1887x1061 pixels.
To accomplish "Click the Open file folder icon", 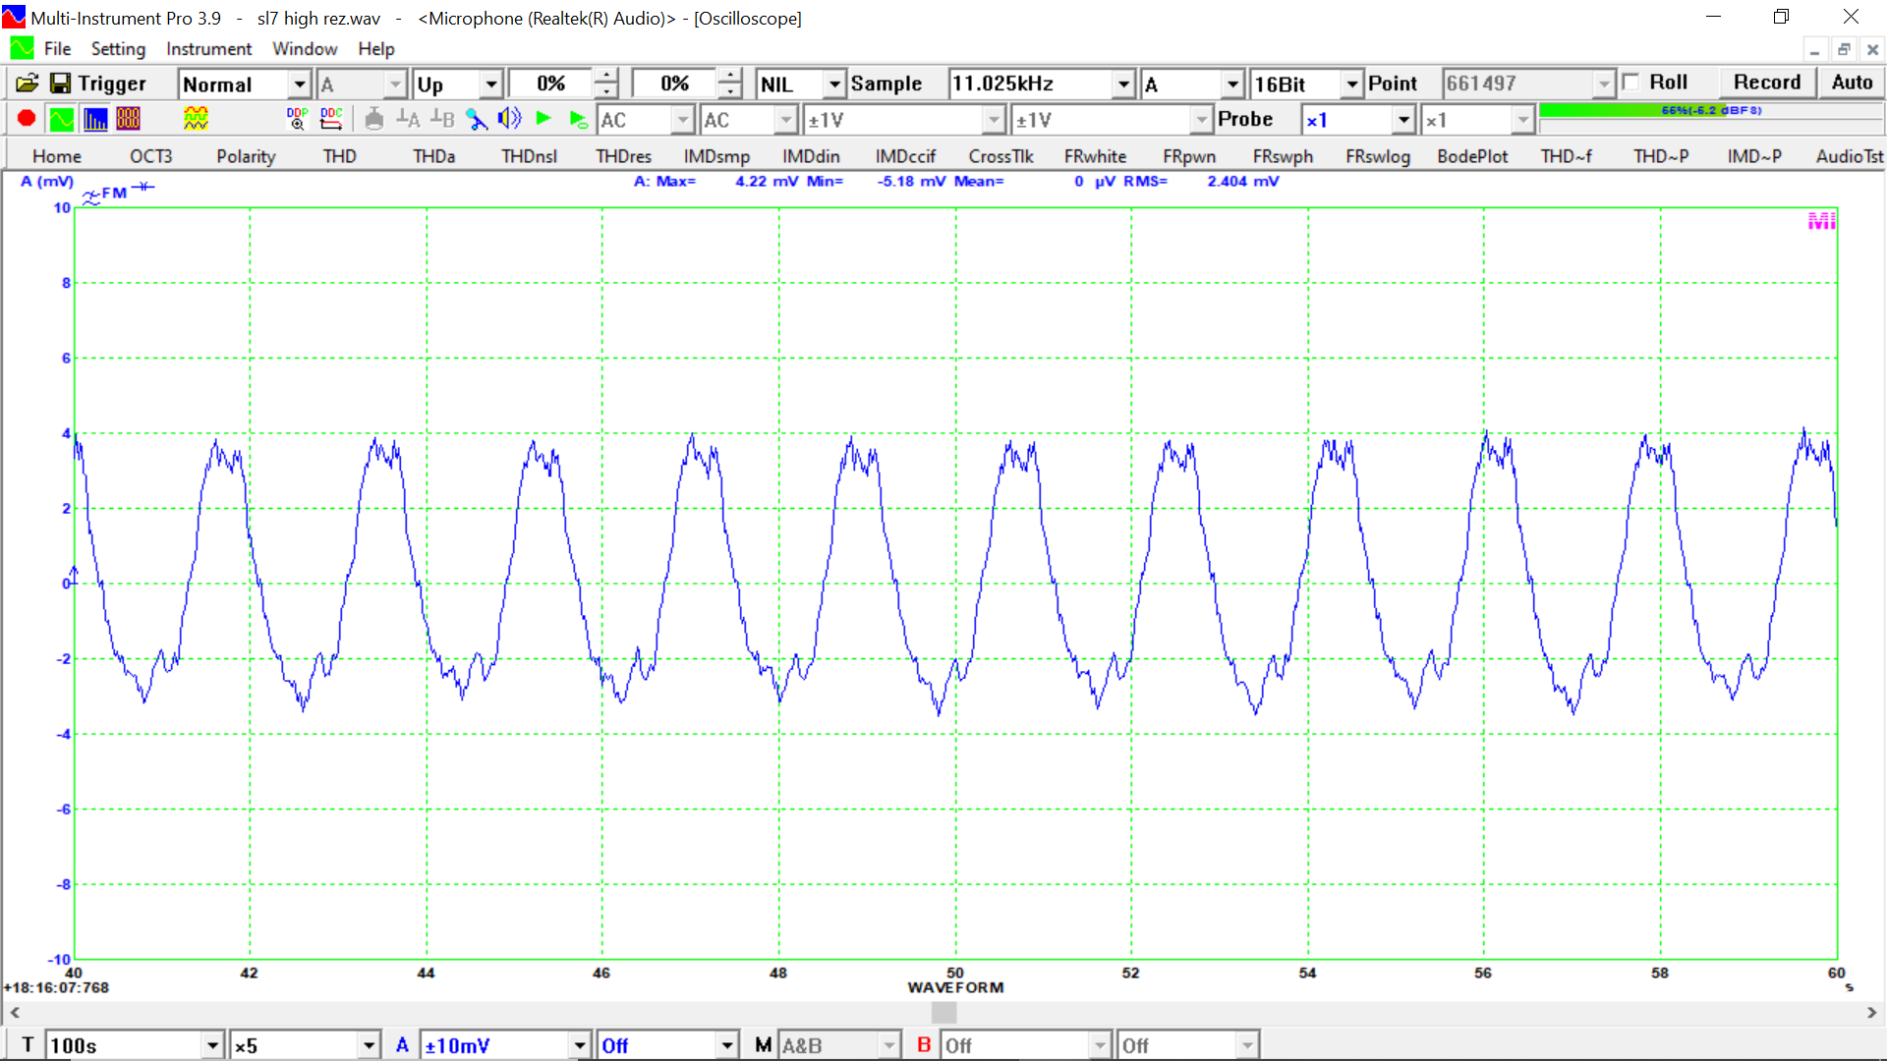I will 28,84.
